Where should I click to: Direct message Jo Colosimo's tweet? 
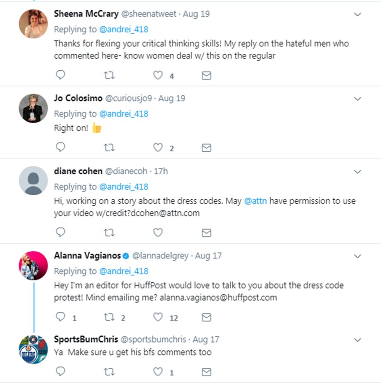[x=206, y=147]
